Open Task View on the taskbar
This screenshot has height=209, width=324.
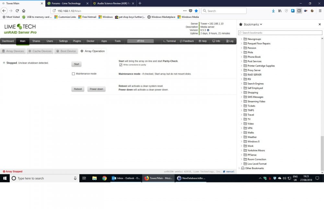click(x=84, y=178)
